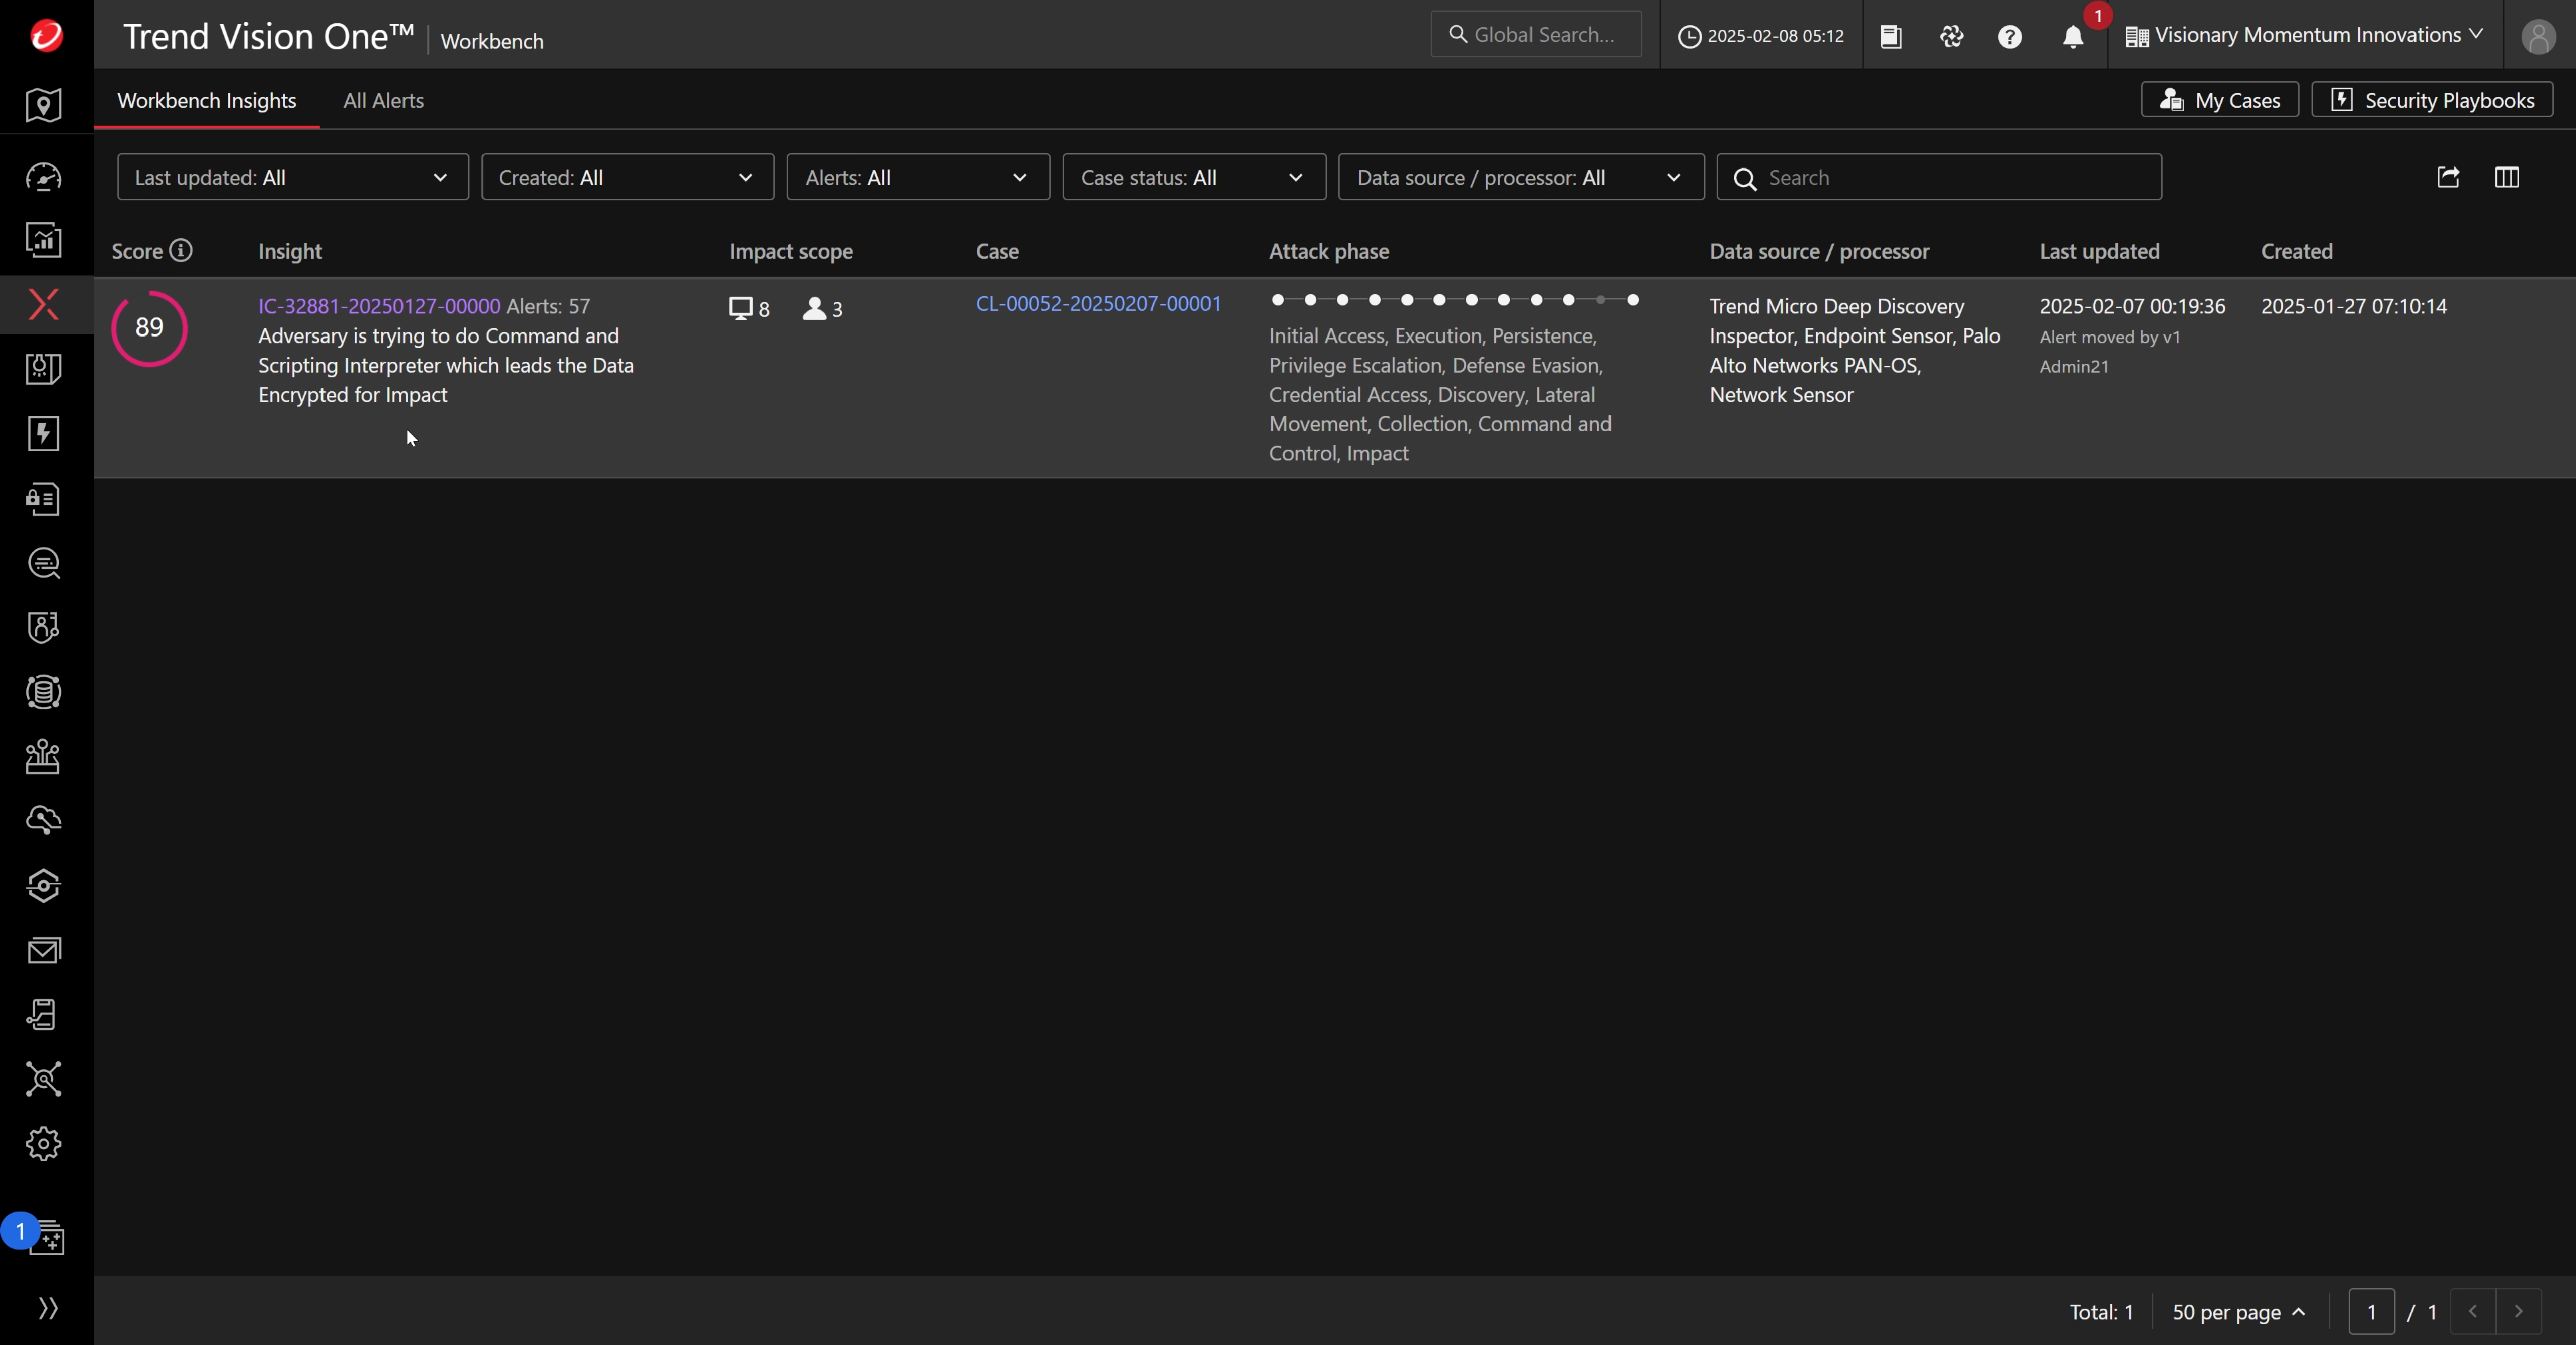The width and height of the screenshot is (2576, 1345).
Task: Open the notifications bell icon
Action: pos(2073,37)
